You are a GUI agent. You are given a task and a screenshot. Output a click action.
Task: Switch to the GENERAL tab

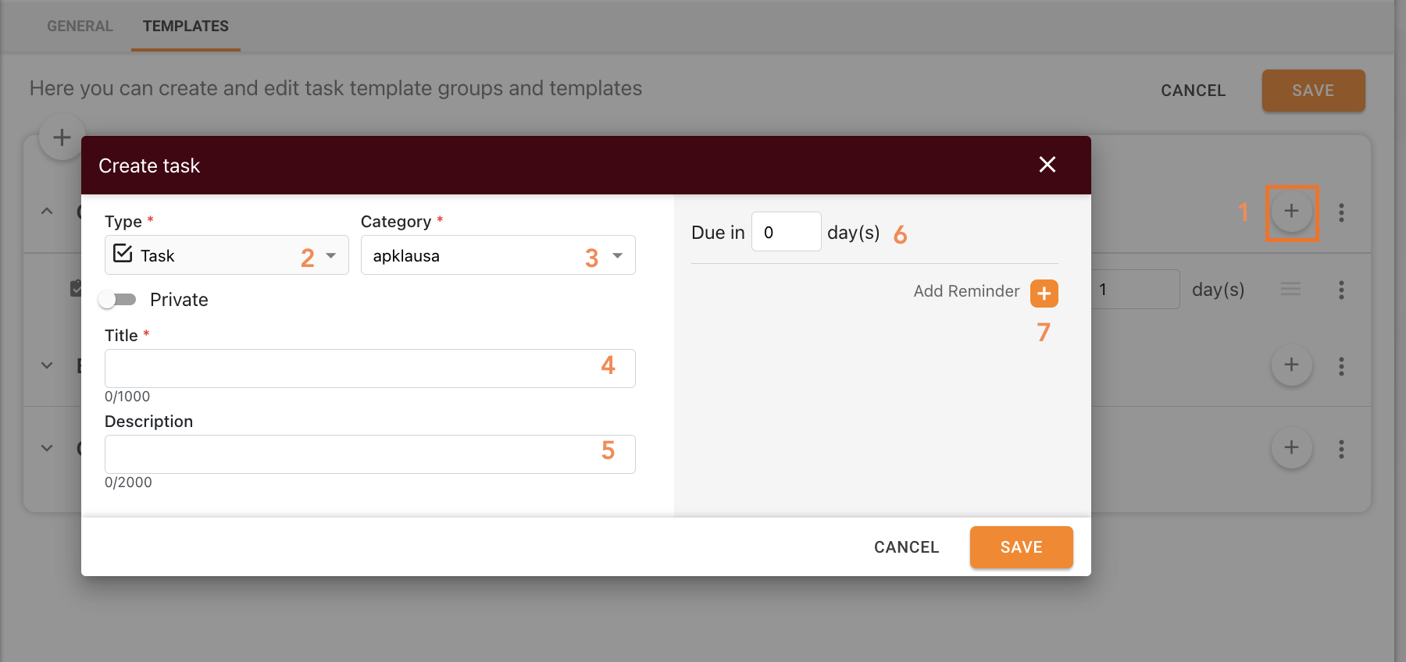(x=79, y=26)
